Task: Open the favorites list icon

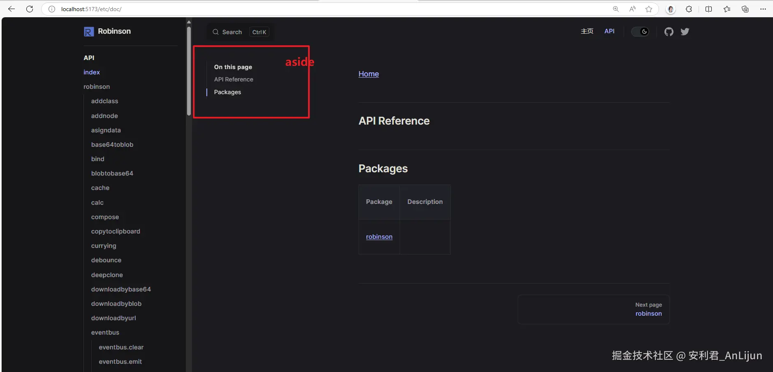Action: click(x=727, y=9)
